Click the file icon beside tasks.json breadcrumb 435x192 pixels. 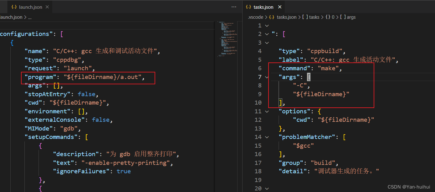point(271,17)
